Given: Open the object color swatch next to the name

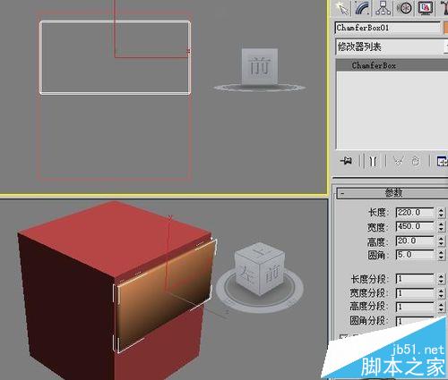Looking at the screenshot, I should tap(445, 28).
